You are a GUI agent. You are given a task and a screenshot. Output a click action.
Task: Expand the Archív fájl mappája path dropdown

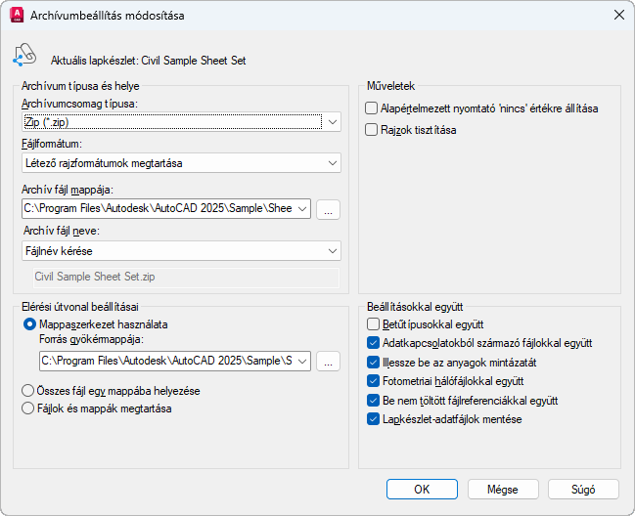click(x=301, y=209)
